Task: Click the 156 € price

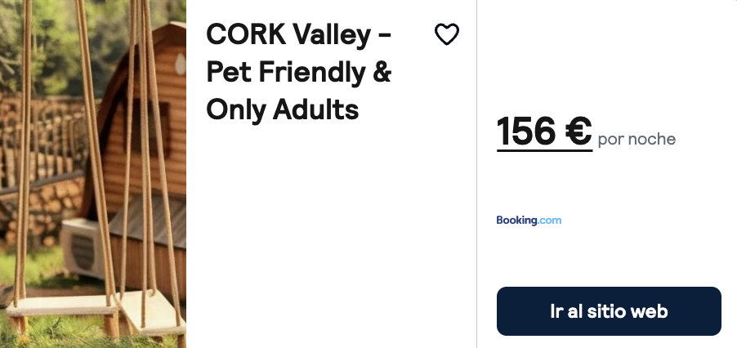Action: (544, 132)
